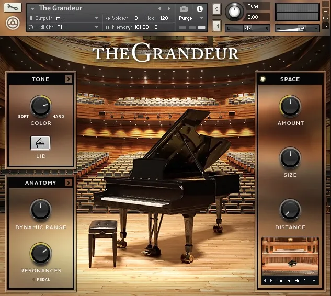This screenshot has height=296, width=331.
Task: Click The Grandeur instrument name
Action: [x=61, y=8]
